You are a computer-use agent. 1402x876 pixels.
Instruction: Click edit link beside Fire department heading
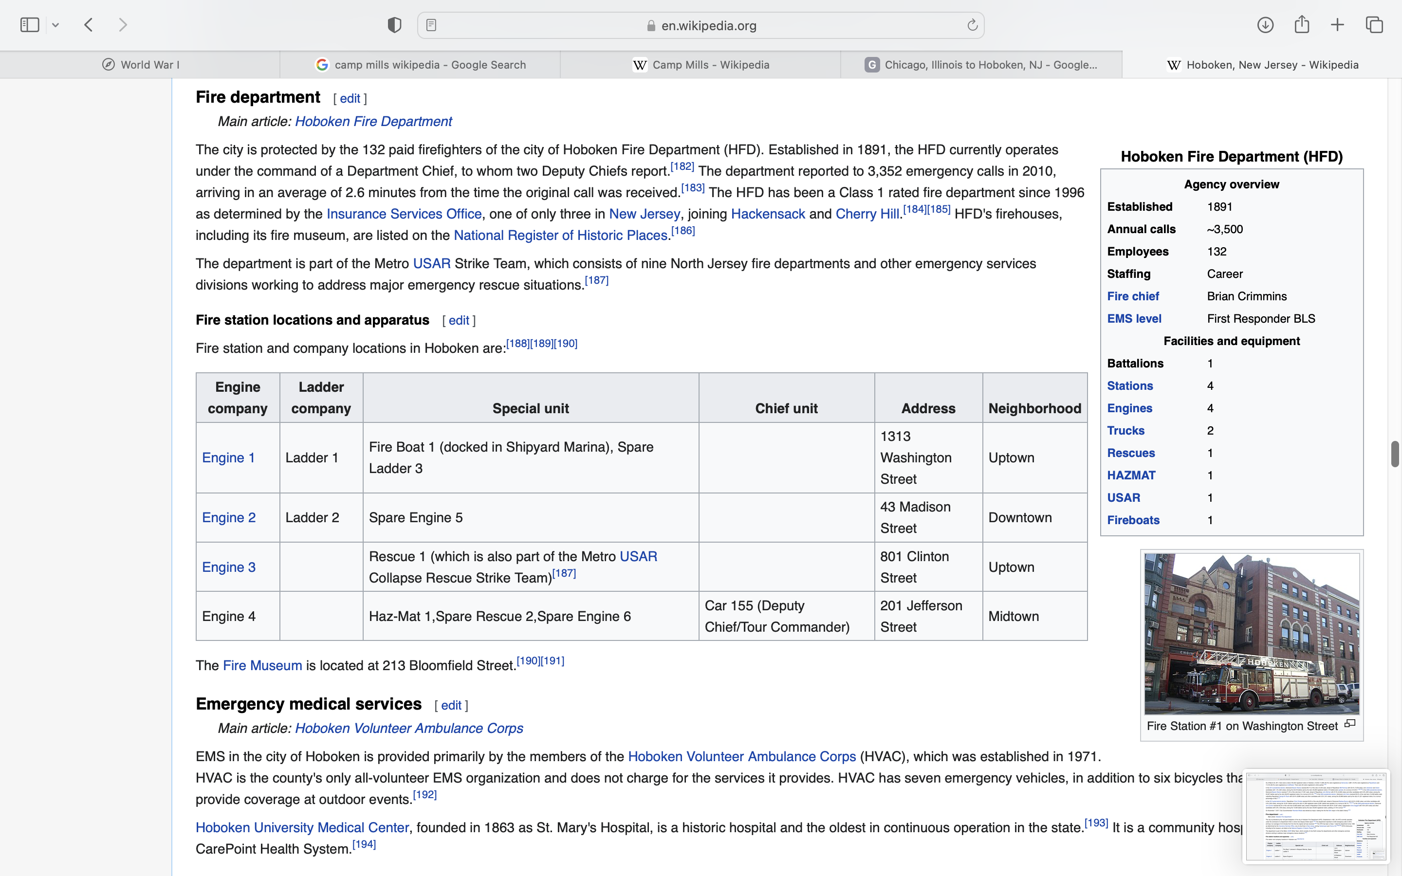click(x=350, y=98)
